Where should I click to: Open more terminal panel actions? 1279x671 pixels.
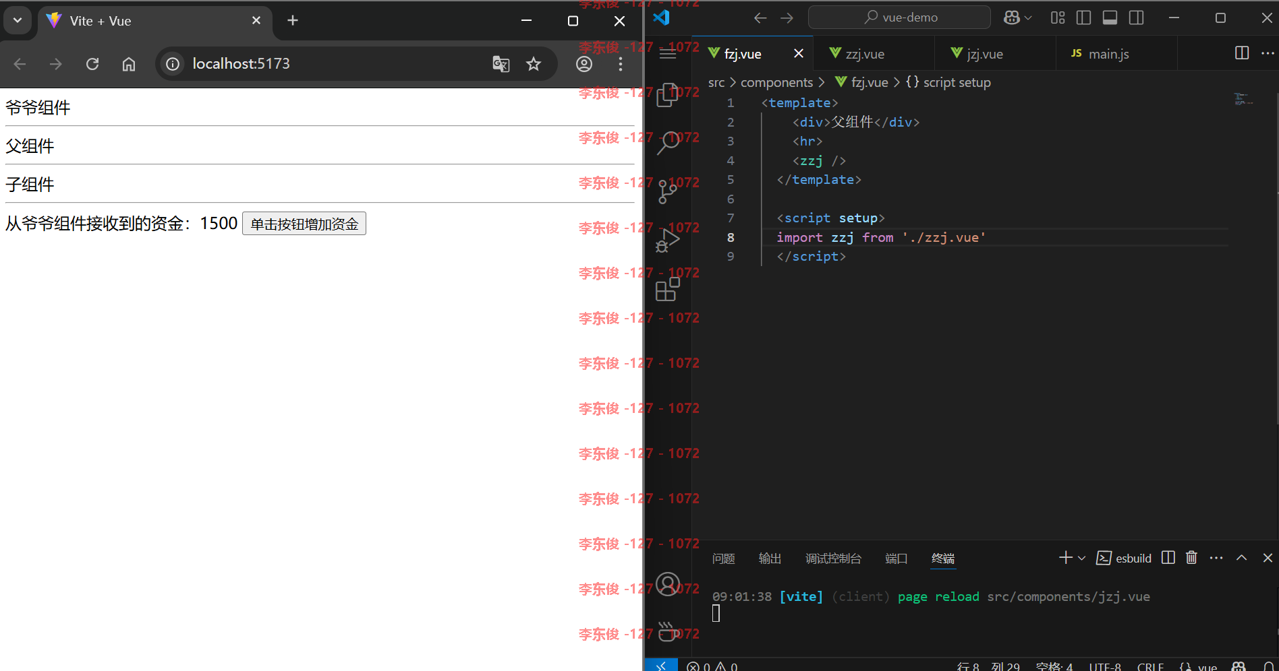click(x=1216, y=558)
